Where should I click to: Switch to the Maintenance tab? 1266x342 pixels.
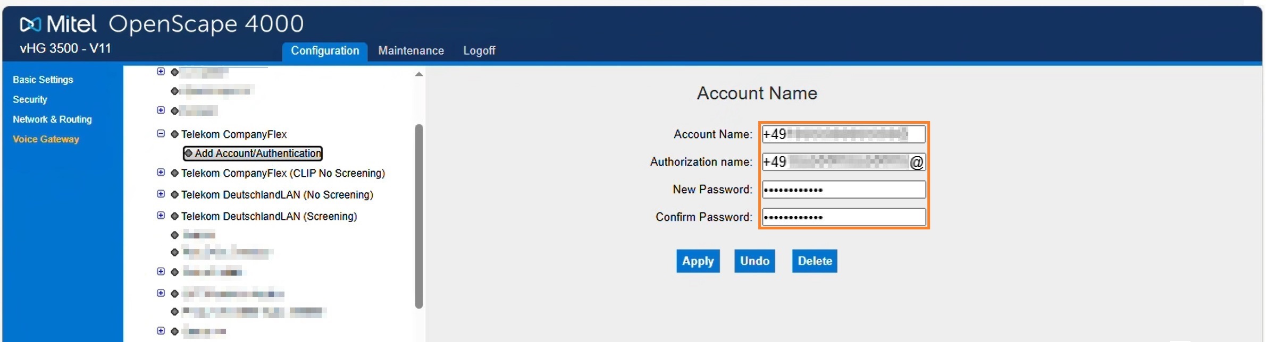pyautogui.click(x=411, y=51)
